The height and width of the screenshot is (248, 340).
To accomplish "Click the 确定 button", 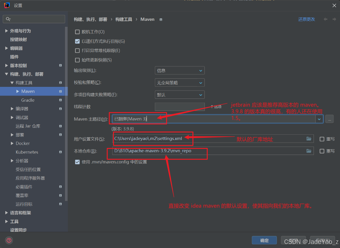I will click(x=264, y=240).
